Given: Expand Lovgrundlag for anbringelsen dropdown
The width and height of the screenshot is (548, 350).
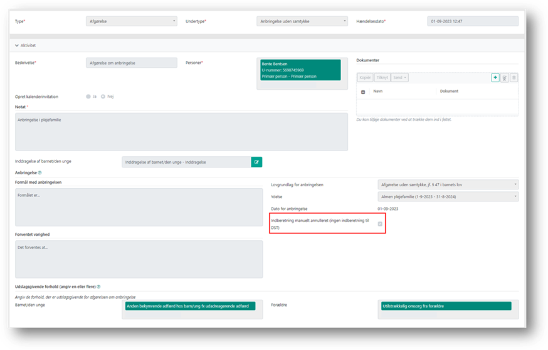Looking at the screenshot, I should click(448, 184).
